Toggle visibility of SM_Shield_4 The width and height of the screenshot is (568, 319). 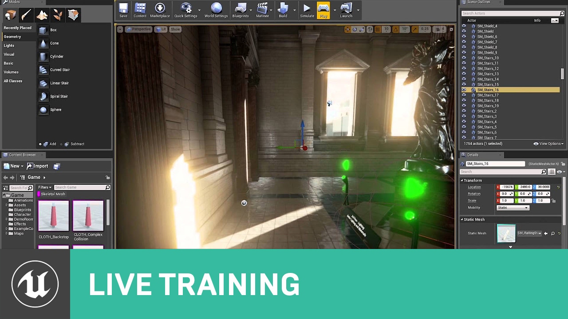464,26
